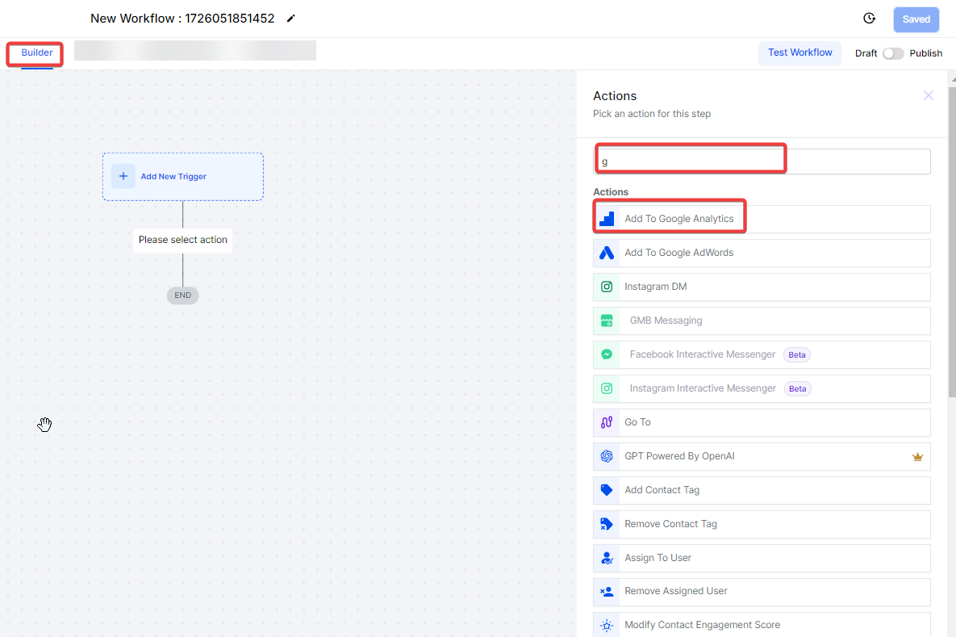Click the GPT Powered By OpenAI icon
Viewport: 956px width, 637px height.
[x=607, y=456]
